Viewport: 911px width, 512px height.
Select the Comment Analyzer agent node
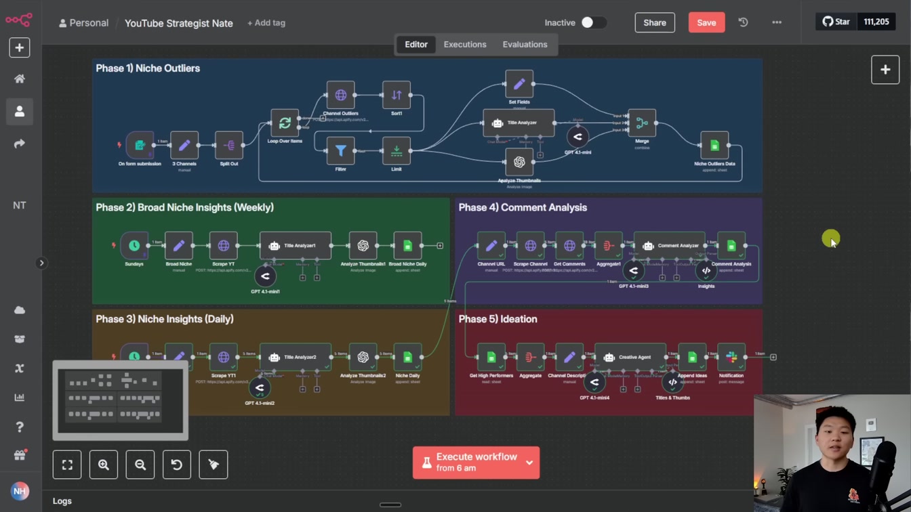[x=670, y=246]
